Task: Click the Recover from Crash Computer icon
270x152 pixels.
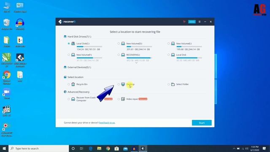Action: 73,99
